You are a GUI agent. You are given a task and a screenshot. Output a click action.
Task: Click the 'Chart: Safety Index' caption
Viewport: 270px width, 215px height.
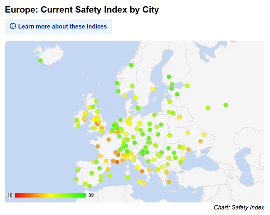pos(239,208)
